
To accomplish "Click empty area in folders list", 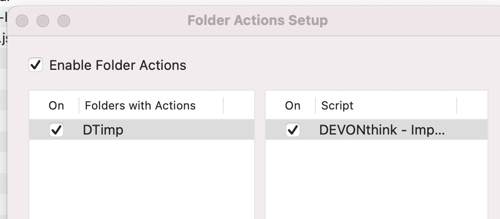I will coord(142,179).
